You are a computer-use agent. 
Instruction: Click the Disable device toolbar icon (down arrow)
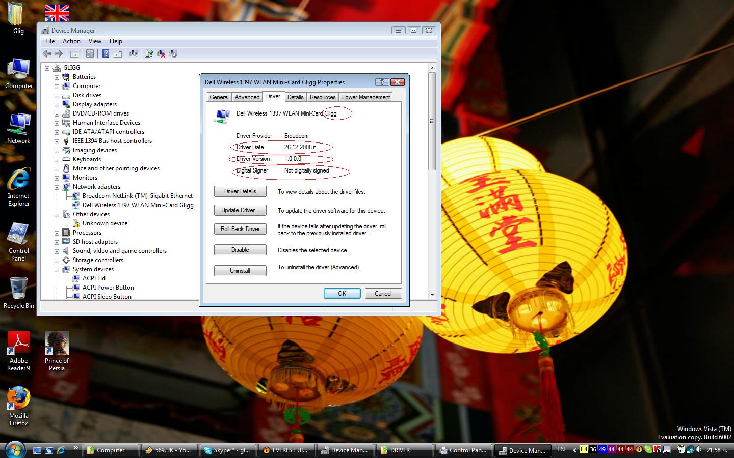click(x=173, y=53)
